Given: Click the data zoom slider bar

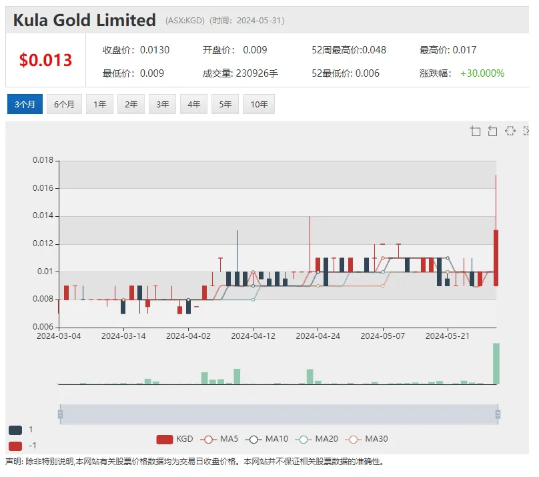Looking at the screenshot, I should [x=279, y=414].
